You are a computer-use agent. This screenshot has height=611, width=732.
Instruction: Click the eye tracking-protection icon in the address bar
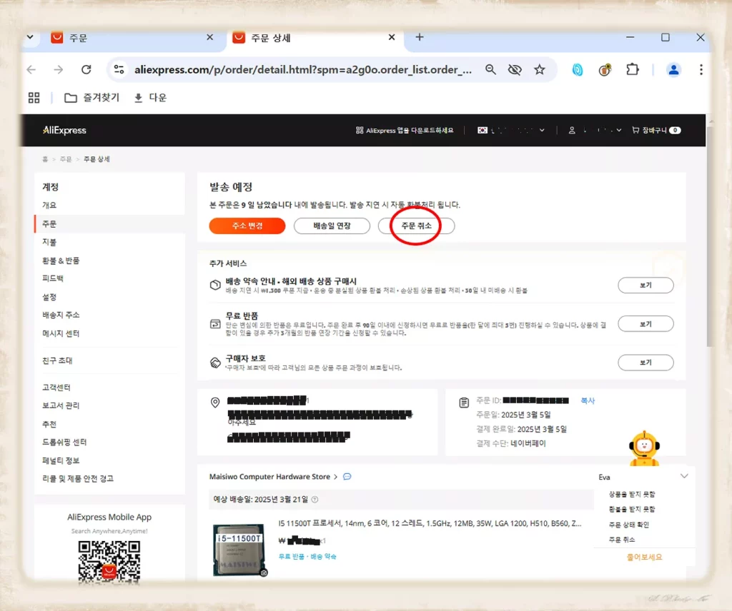(515, 69)
